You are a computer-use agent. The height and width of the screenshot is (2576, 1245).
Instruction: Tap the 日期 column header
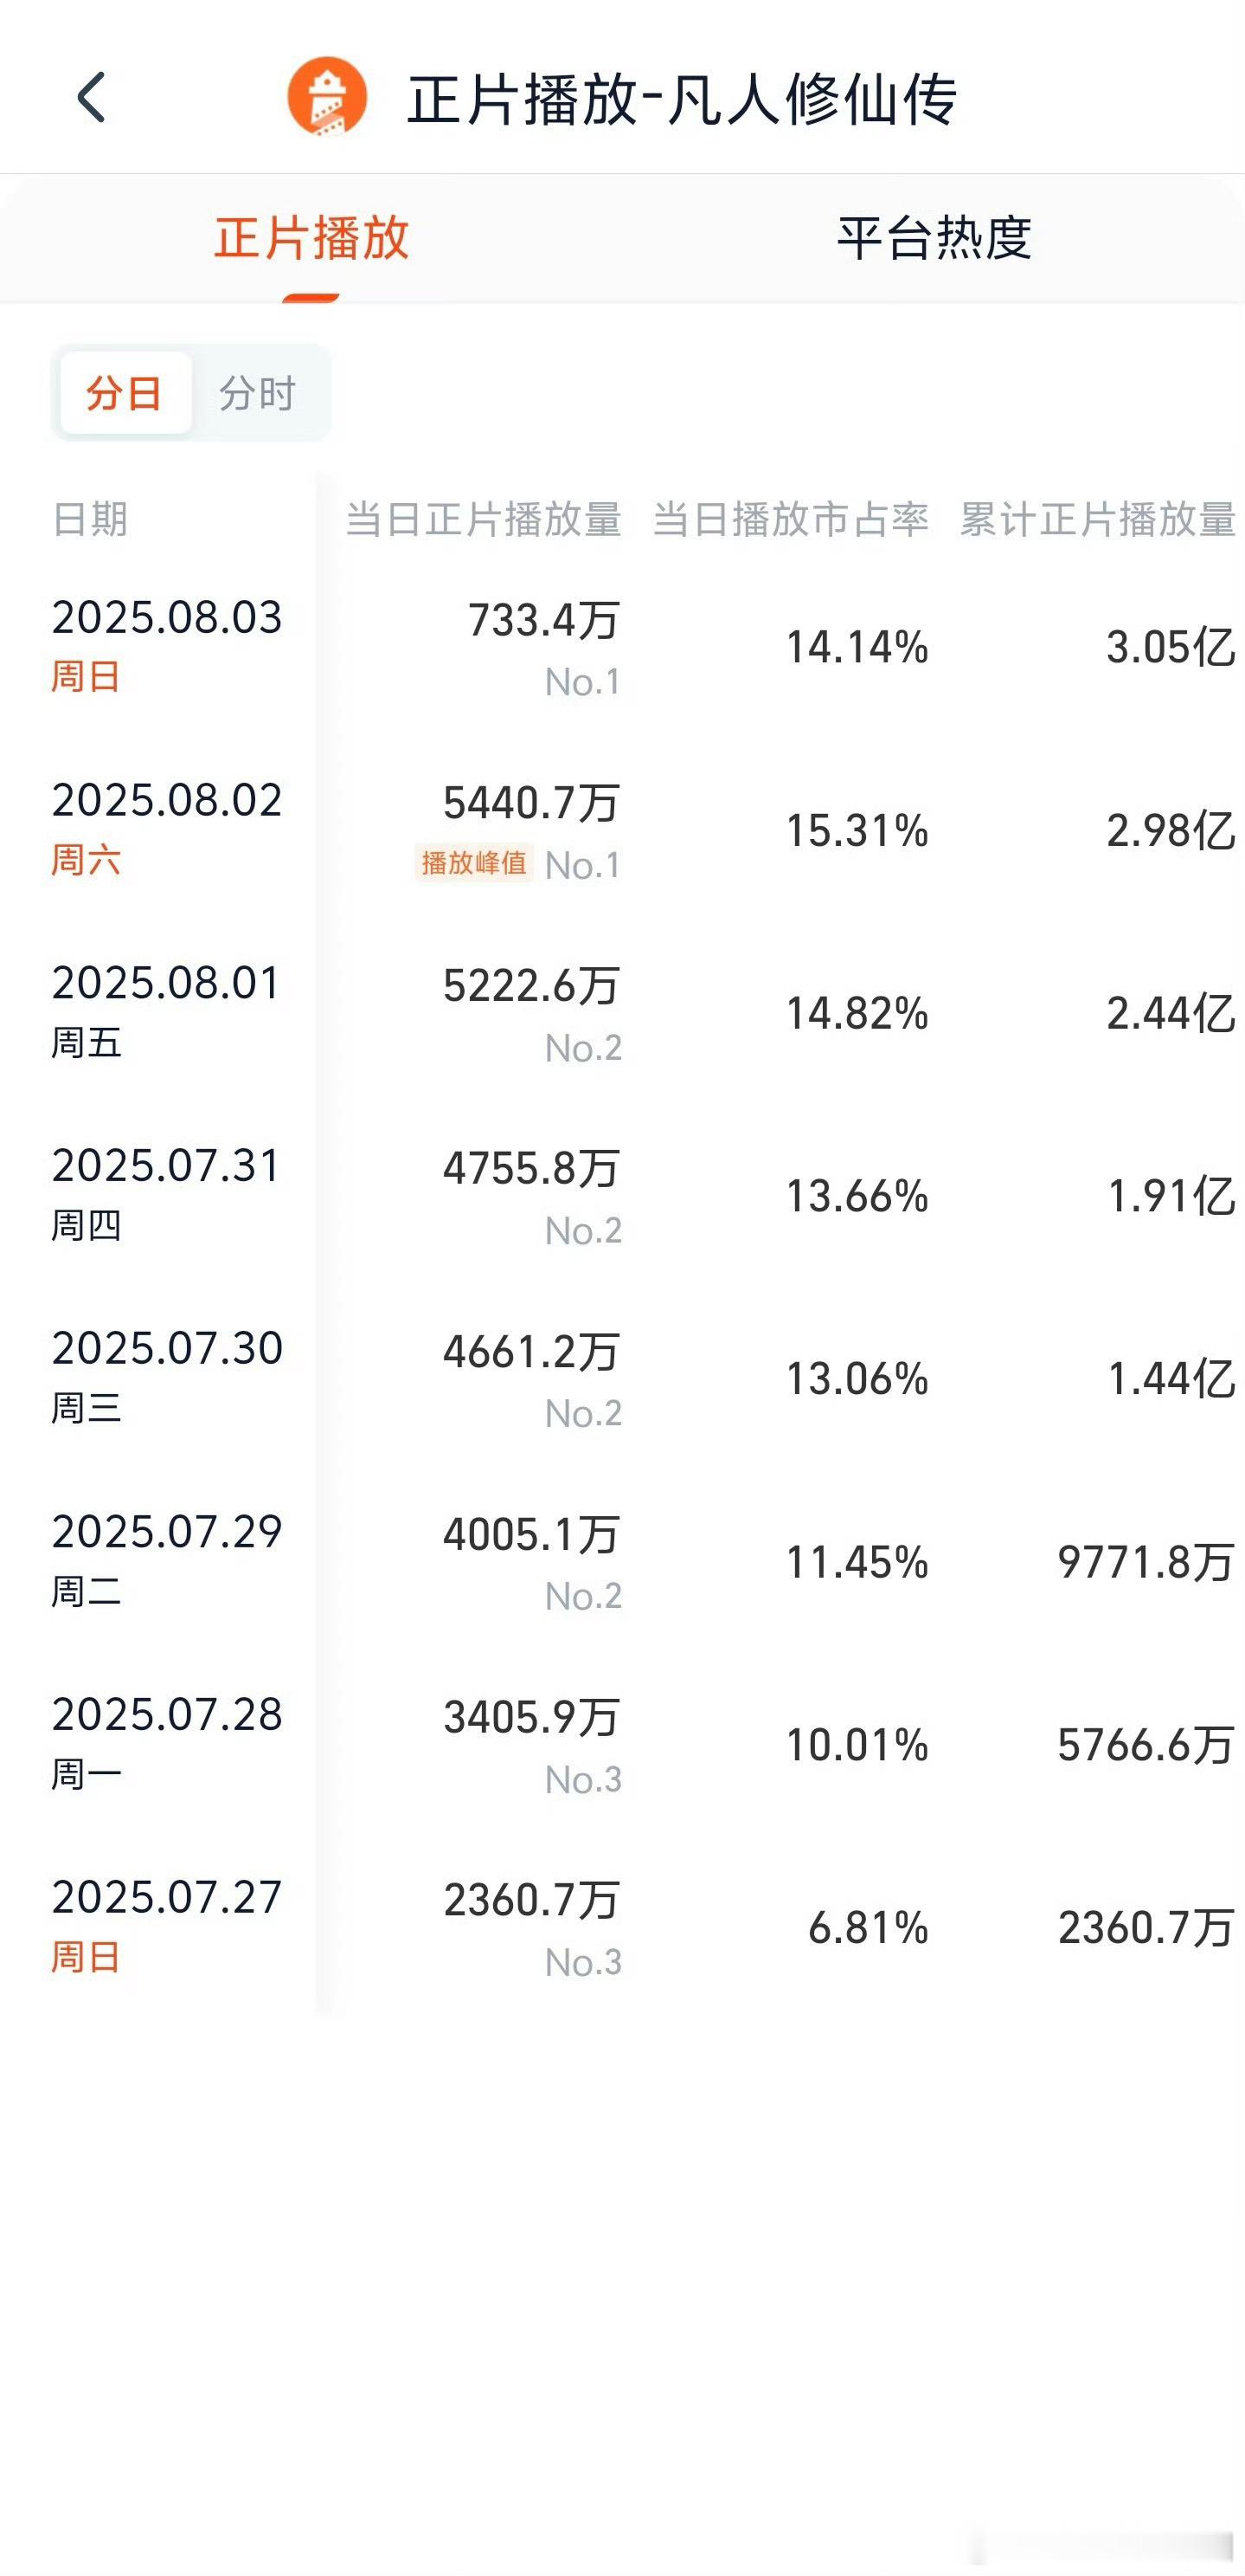tap(90, 520)
